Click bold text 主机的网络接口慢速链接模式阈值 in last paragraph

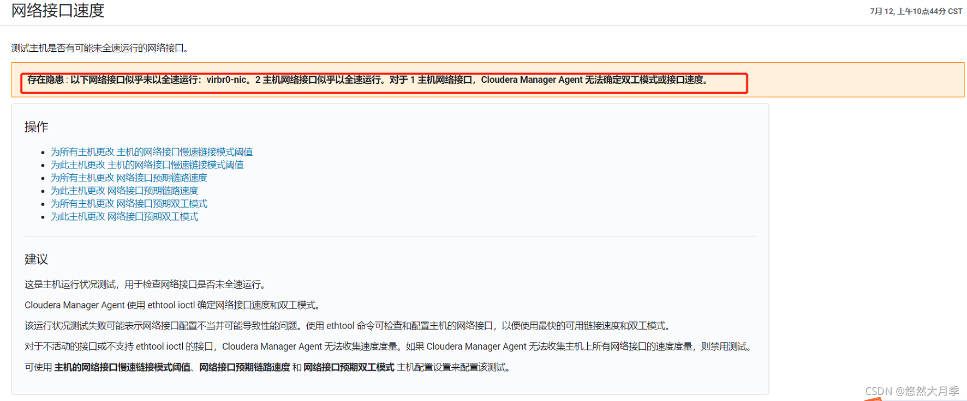123,367
